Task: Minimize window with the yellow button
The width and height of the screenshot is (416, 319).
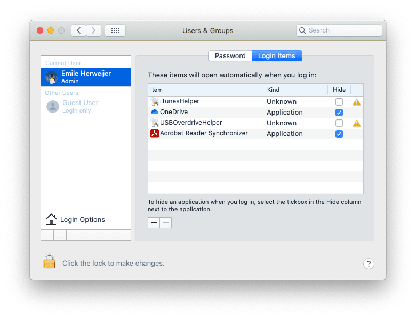Action: pos(51,30)
